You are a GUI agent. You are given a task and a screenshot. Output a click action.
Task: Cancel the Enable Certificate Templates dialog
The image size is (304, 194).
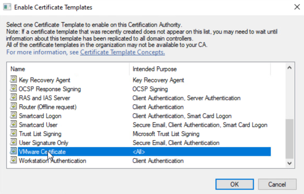[277, 184]
